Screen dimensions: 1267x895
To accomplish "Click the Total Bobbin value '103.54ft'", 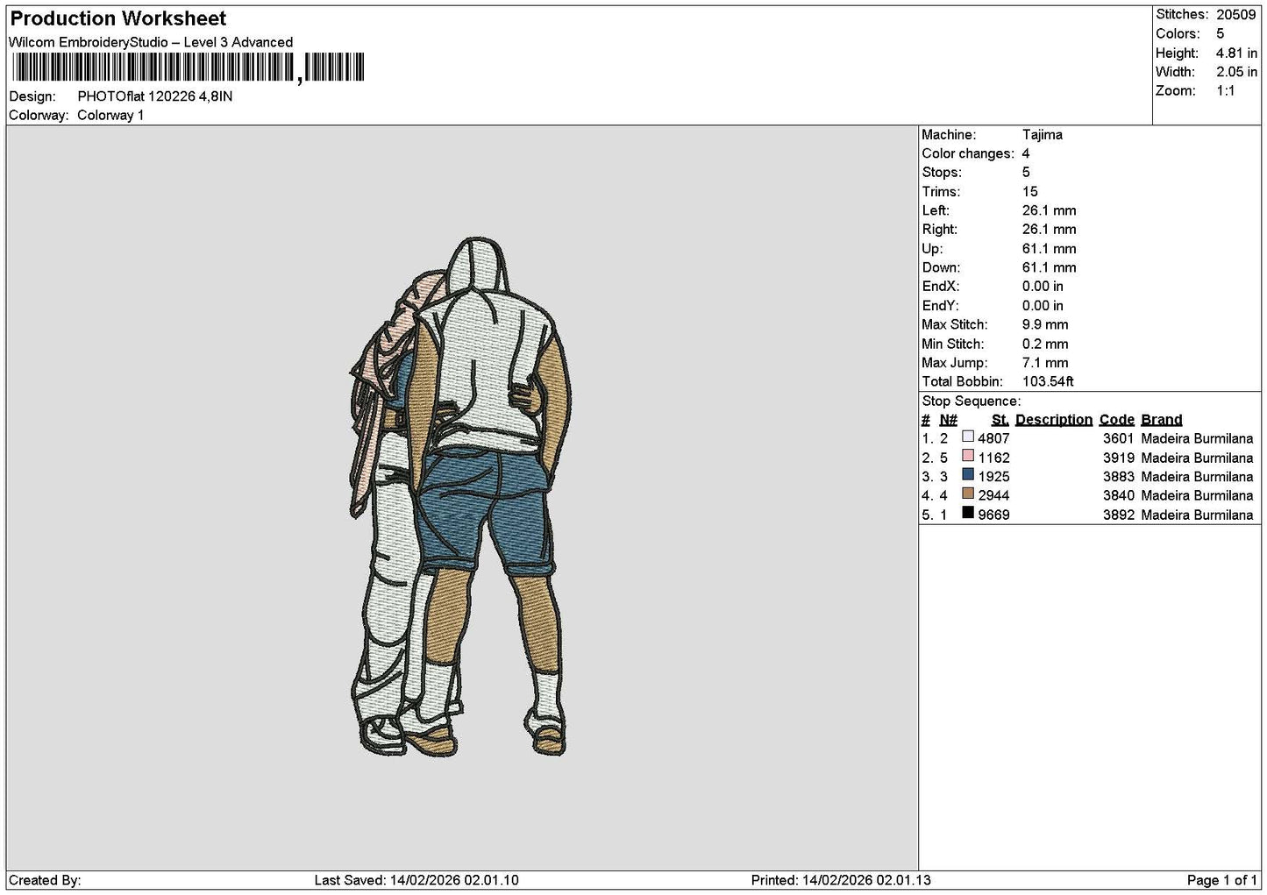I will pos(1049,382).
